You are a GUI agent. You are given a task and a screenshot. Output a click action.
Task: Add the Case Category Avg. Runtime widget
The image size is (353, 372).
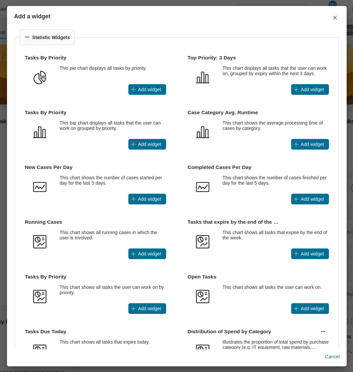tap(310, 144)
